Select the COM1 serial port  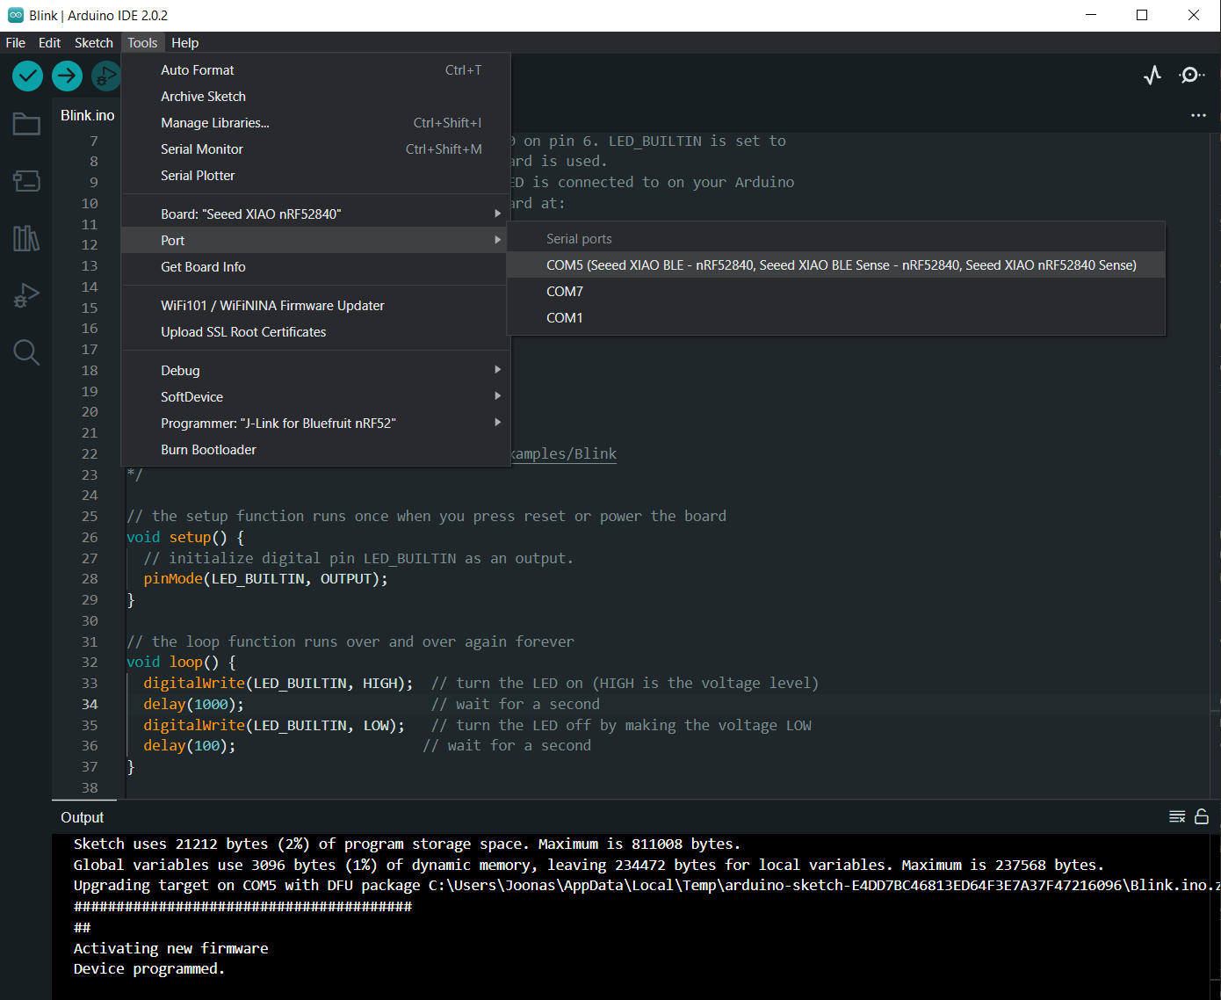point(836,318)
